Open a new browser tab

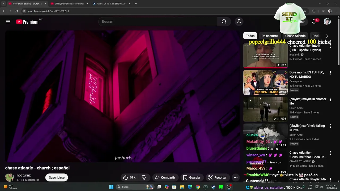pyautogui.click(x=136, y=4)
